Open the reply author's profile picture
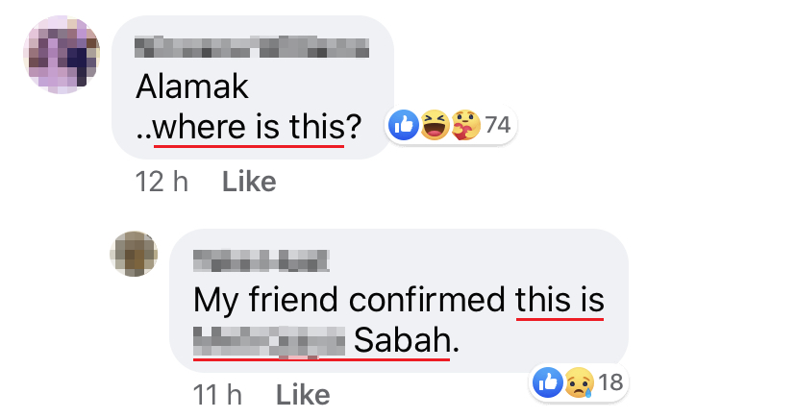Viewport: 796px width, 418px height. (135, 253)
